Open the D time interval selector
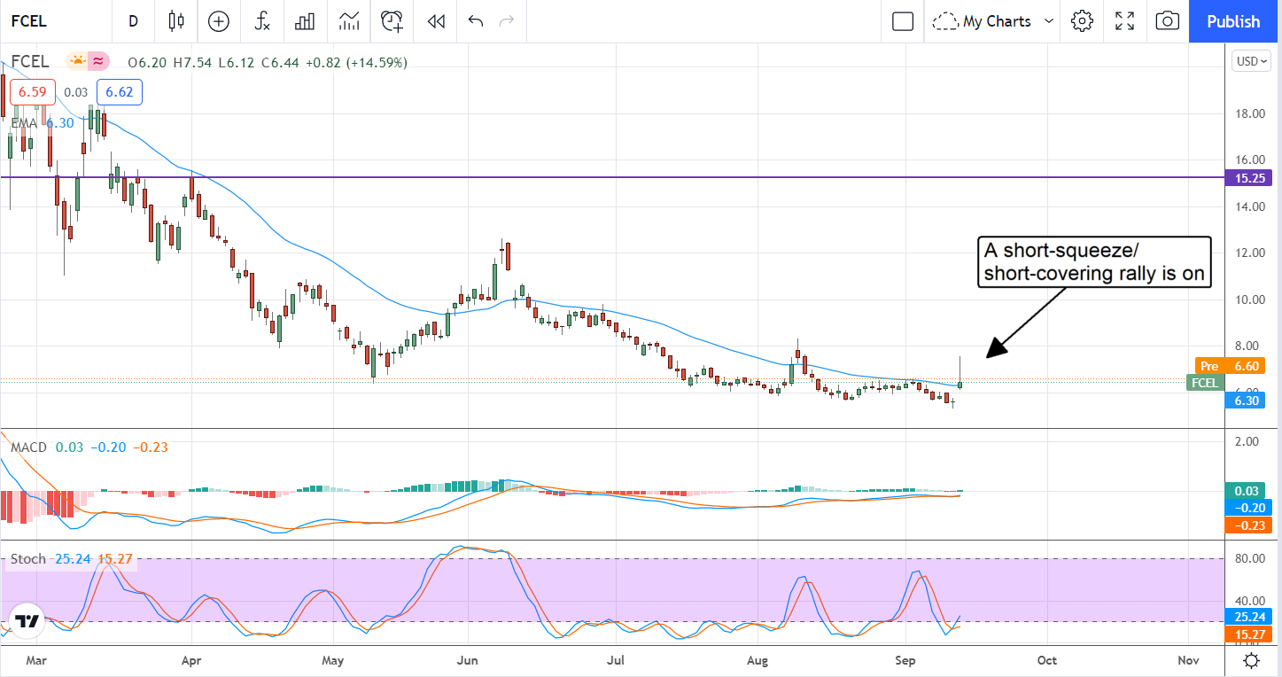The width and height of the screenshot is (1282, 677). (133, 21)
